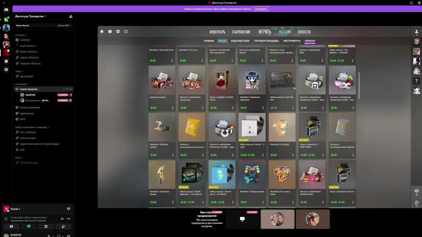Click the question mark tile in CS2 friends column

pos(417,81)
